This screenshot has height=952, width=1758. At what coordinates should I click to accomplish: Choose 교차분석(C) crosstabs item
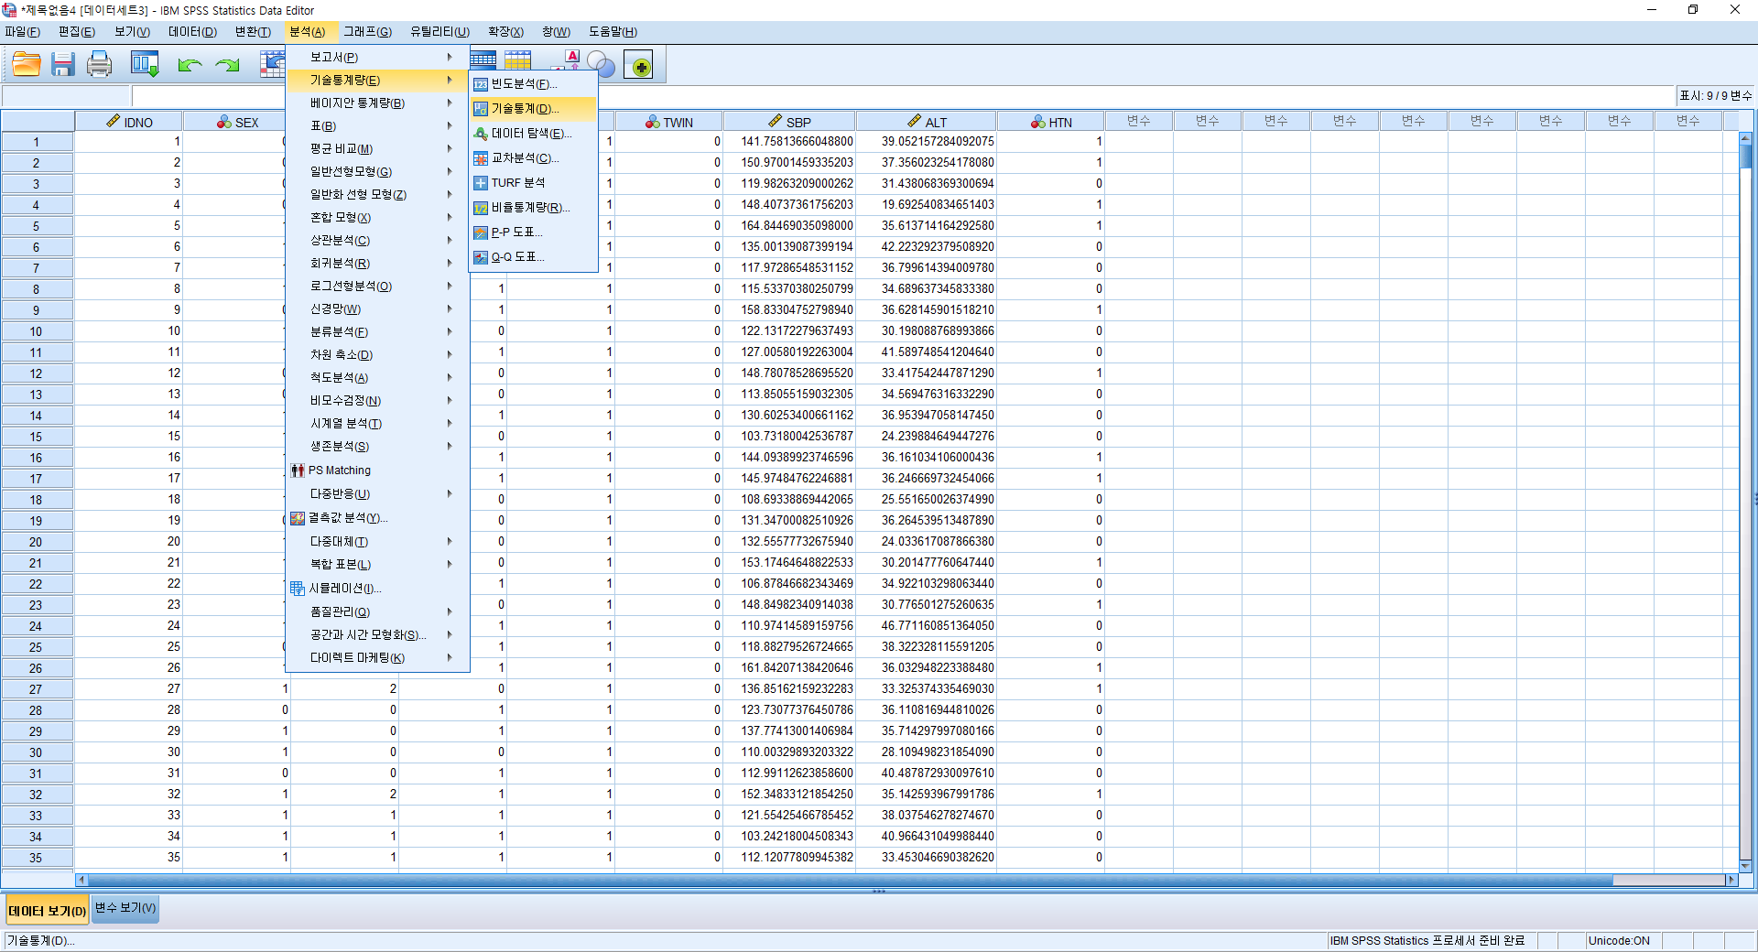point(533,157)
